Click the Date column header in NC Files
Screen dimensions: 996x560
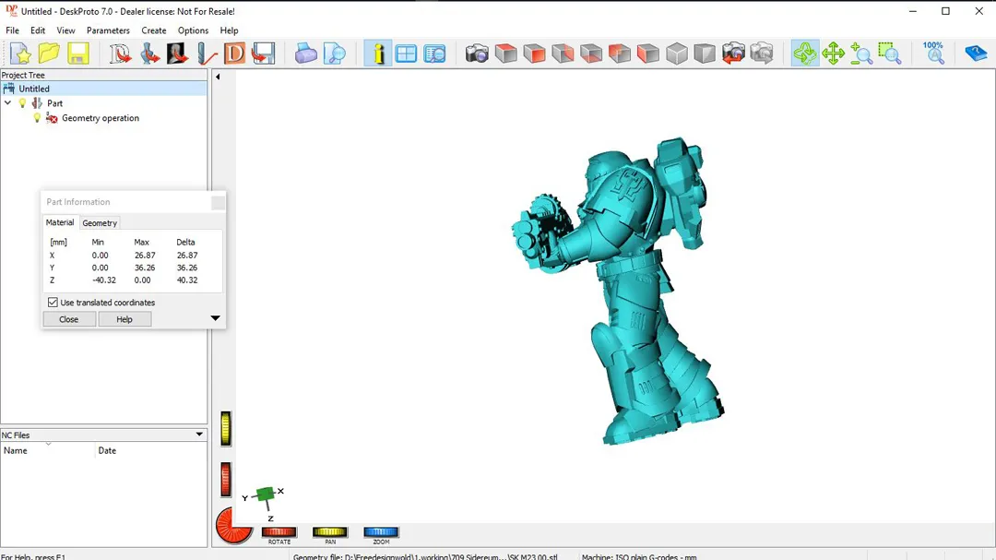(x=151, y=450)
